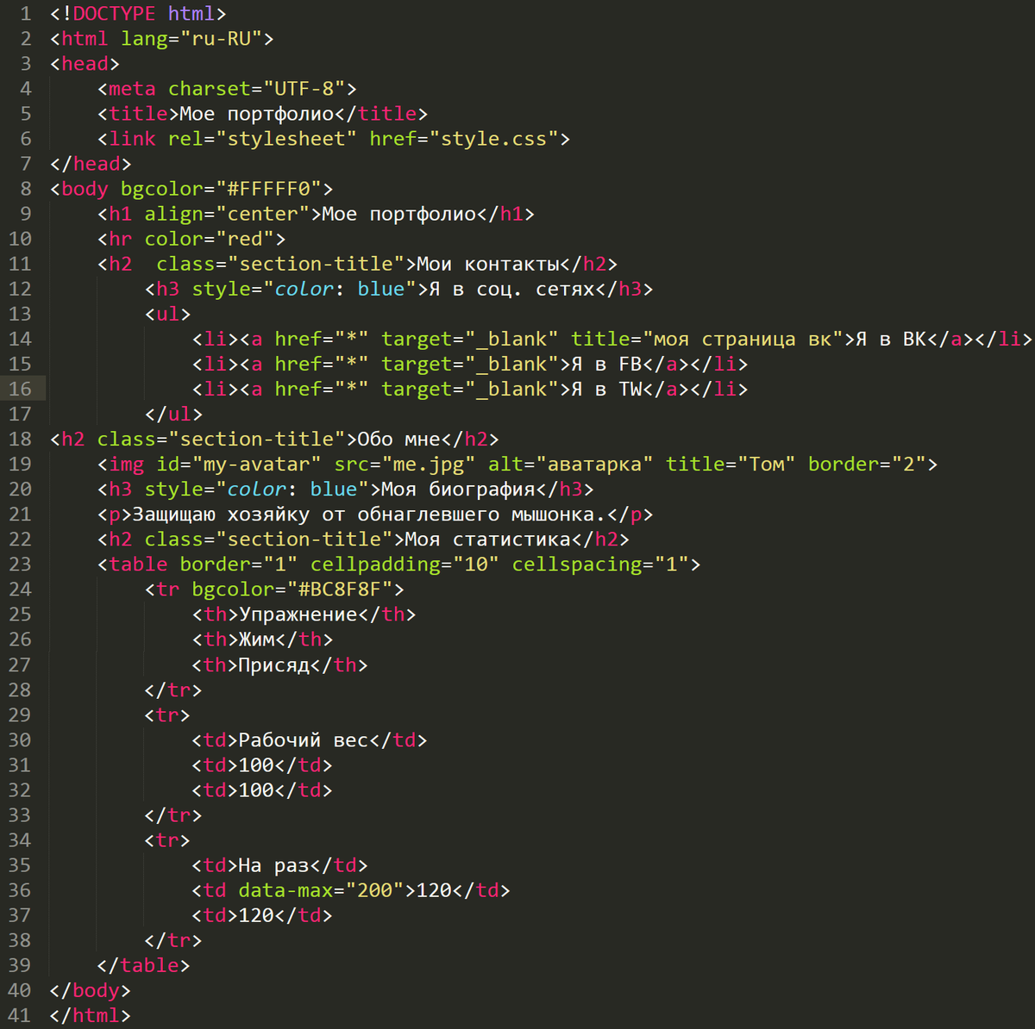The width and height of the screenshot is (1035, 1029).
Task: Click line number 16 in the gutter
Action: coord(20,389)
